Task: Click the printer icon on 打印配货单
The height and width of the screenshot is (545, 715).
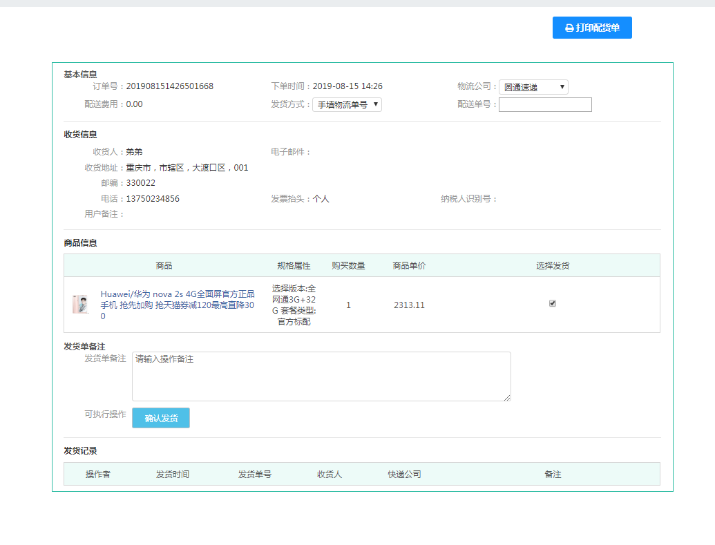Action: [569, 28]
